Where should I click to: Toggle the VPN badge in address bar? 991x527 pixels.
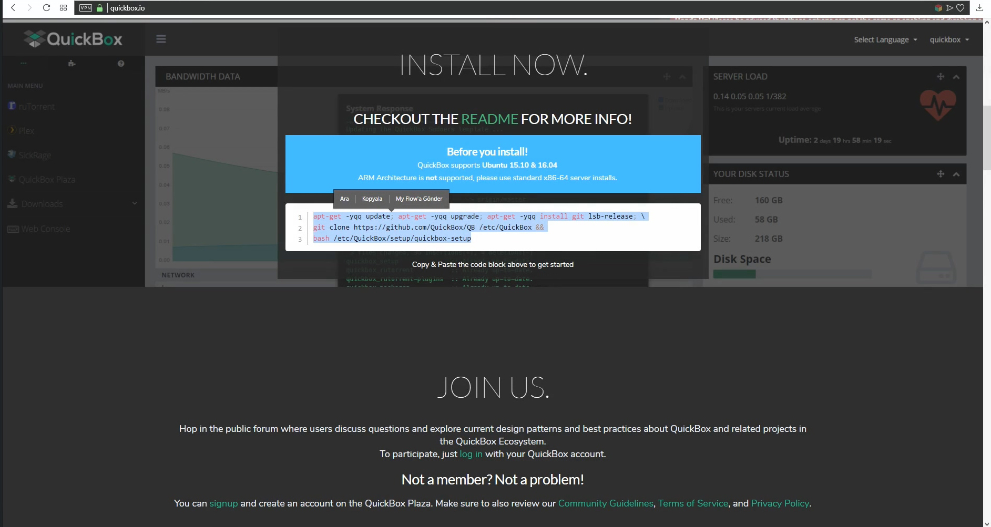(x=86, y=8)
